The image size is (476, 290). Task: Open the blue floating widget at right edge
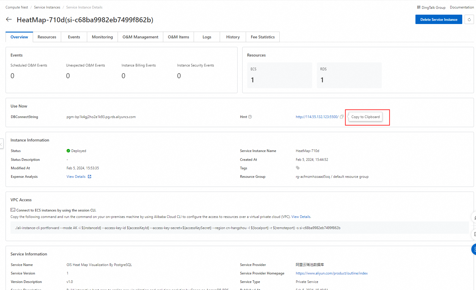[x=474, y=249]
